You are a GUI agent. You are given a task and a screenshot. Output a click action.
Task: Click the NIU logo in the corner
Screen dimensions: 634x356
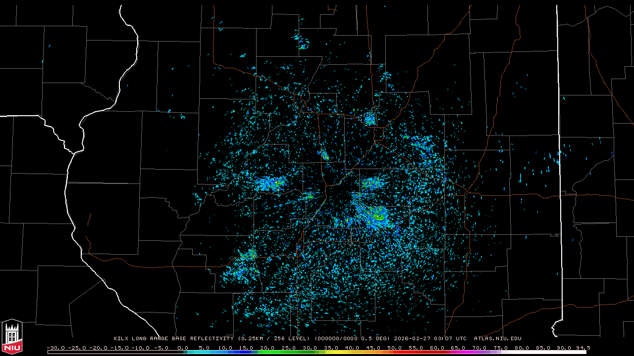click(x=12, y=336)
